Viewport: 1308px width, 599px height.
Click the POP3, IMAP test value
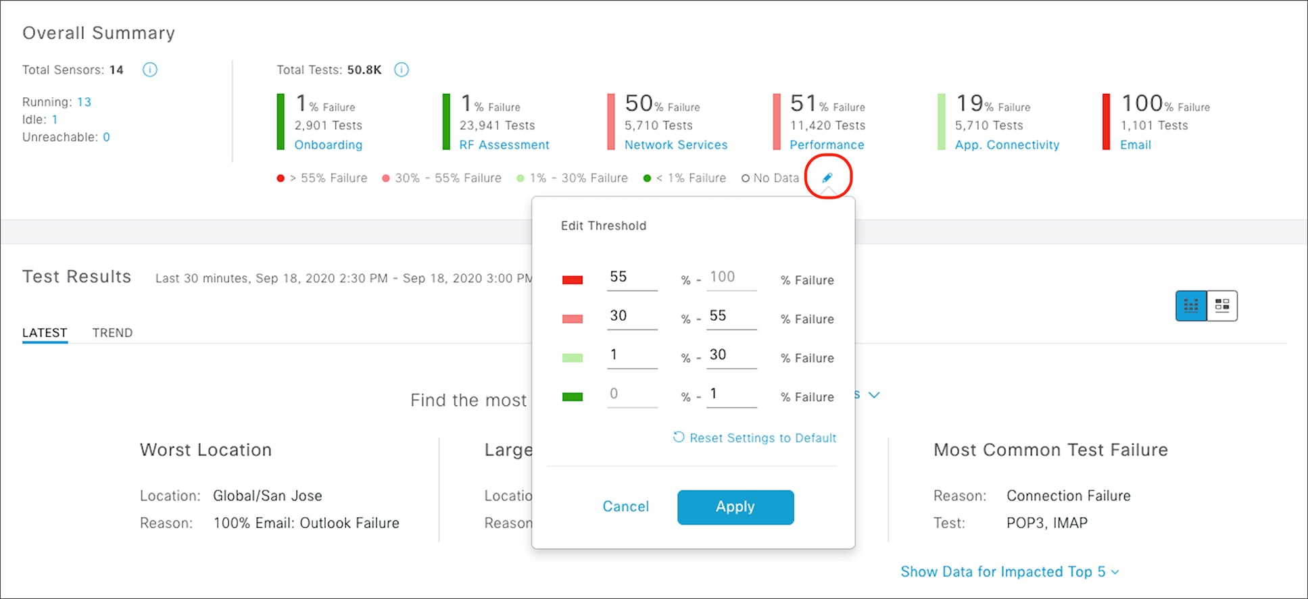[1047, 523]
